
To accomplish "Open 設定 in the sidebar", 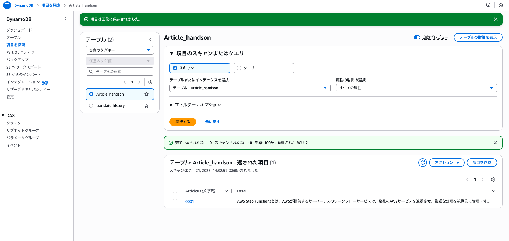I will pyautogui.click(x=10, y=97).
